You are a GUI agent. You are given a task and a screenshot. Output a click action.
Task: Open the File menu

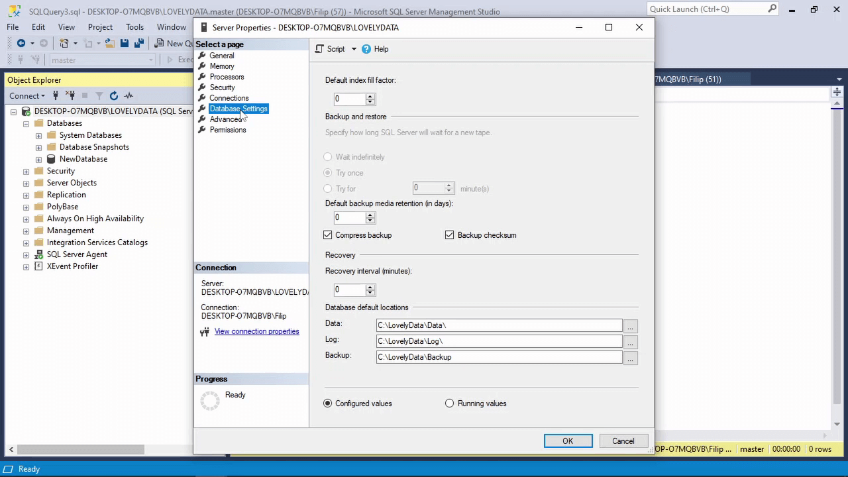coord(13,27)
